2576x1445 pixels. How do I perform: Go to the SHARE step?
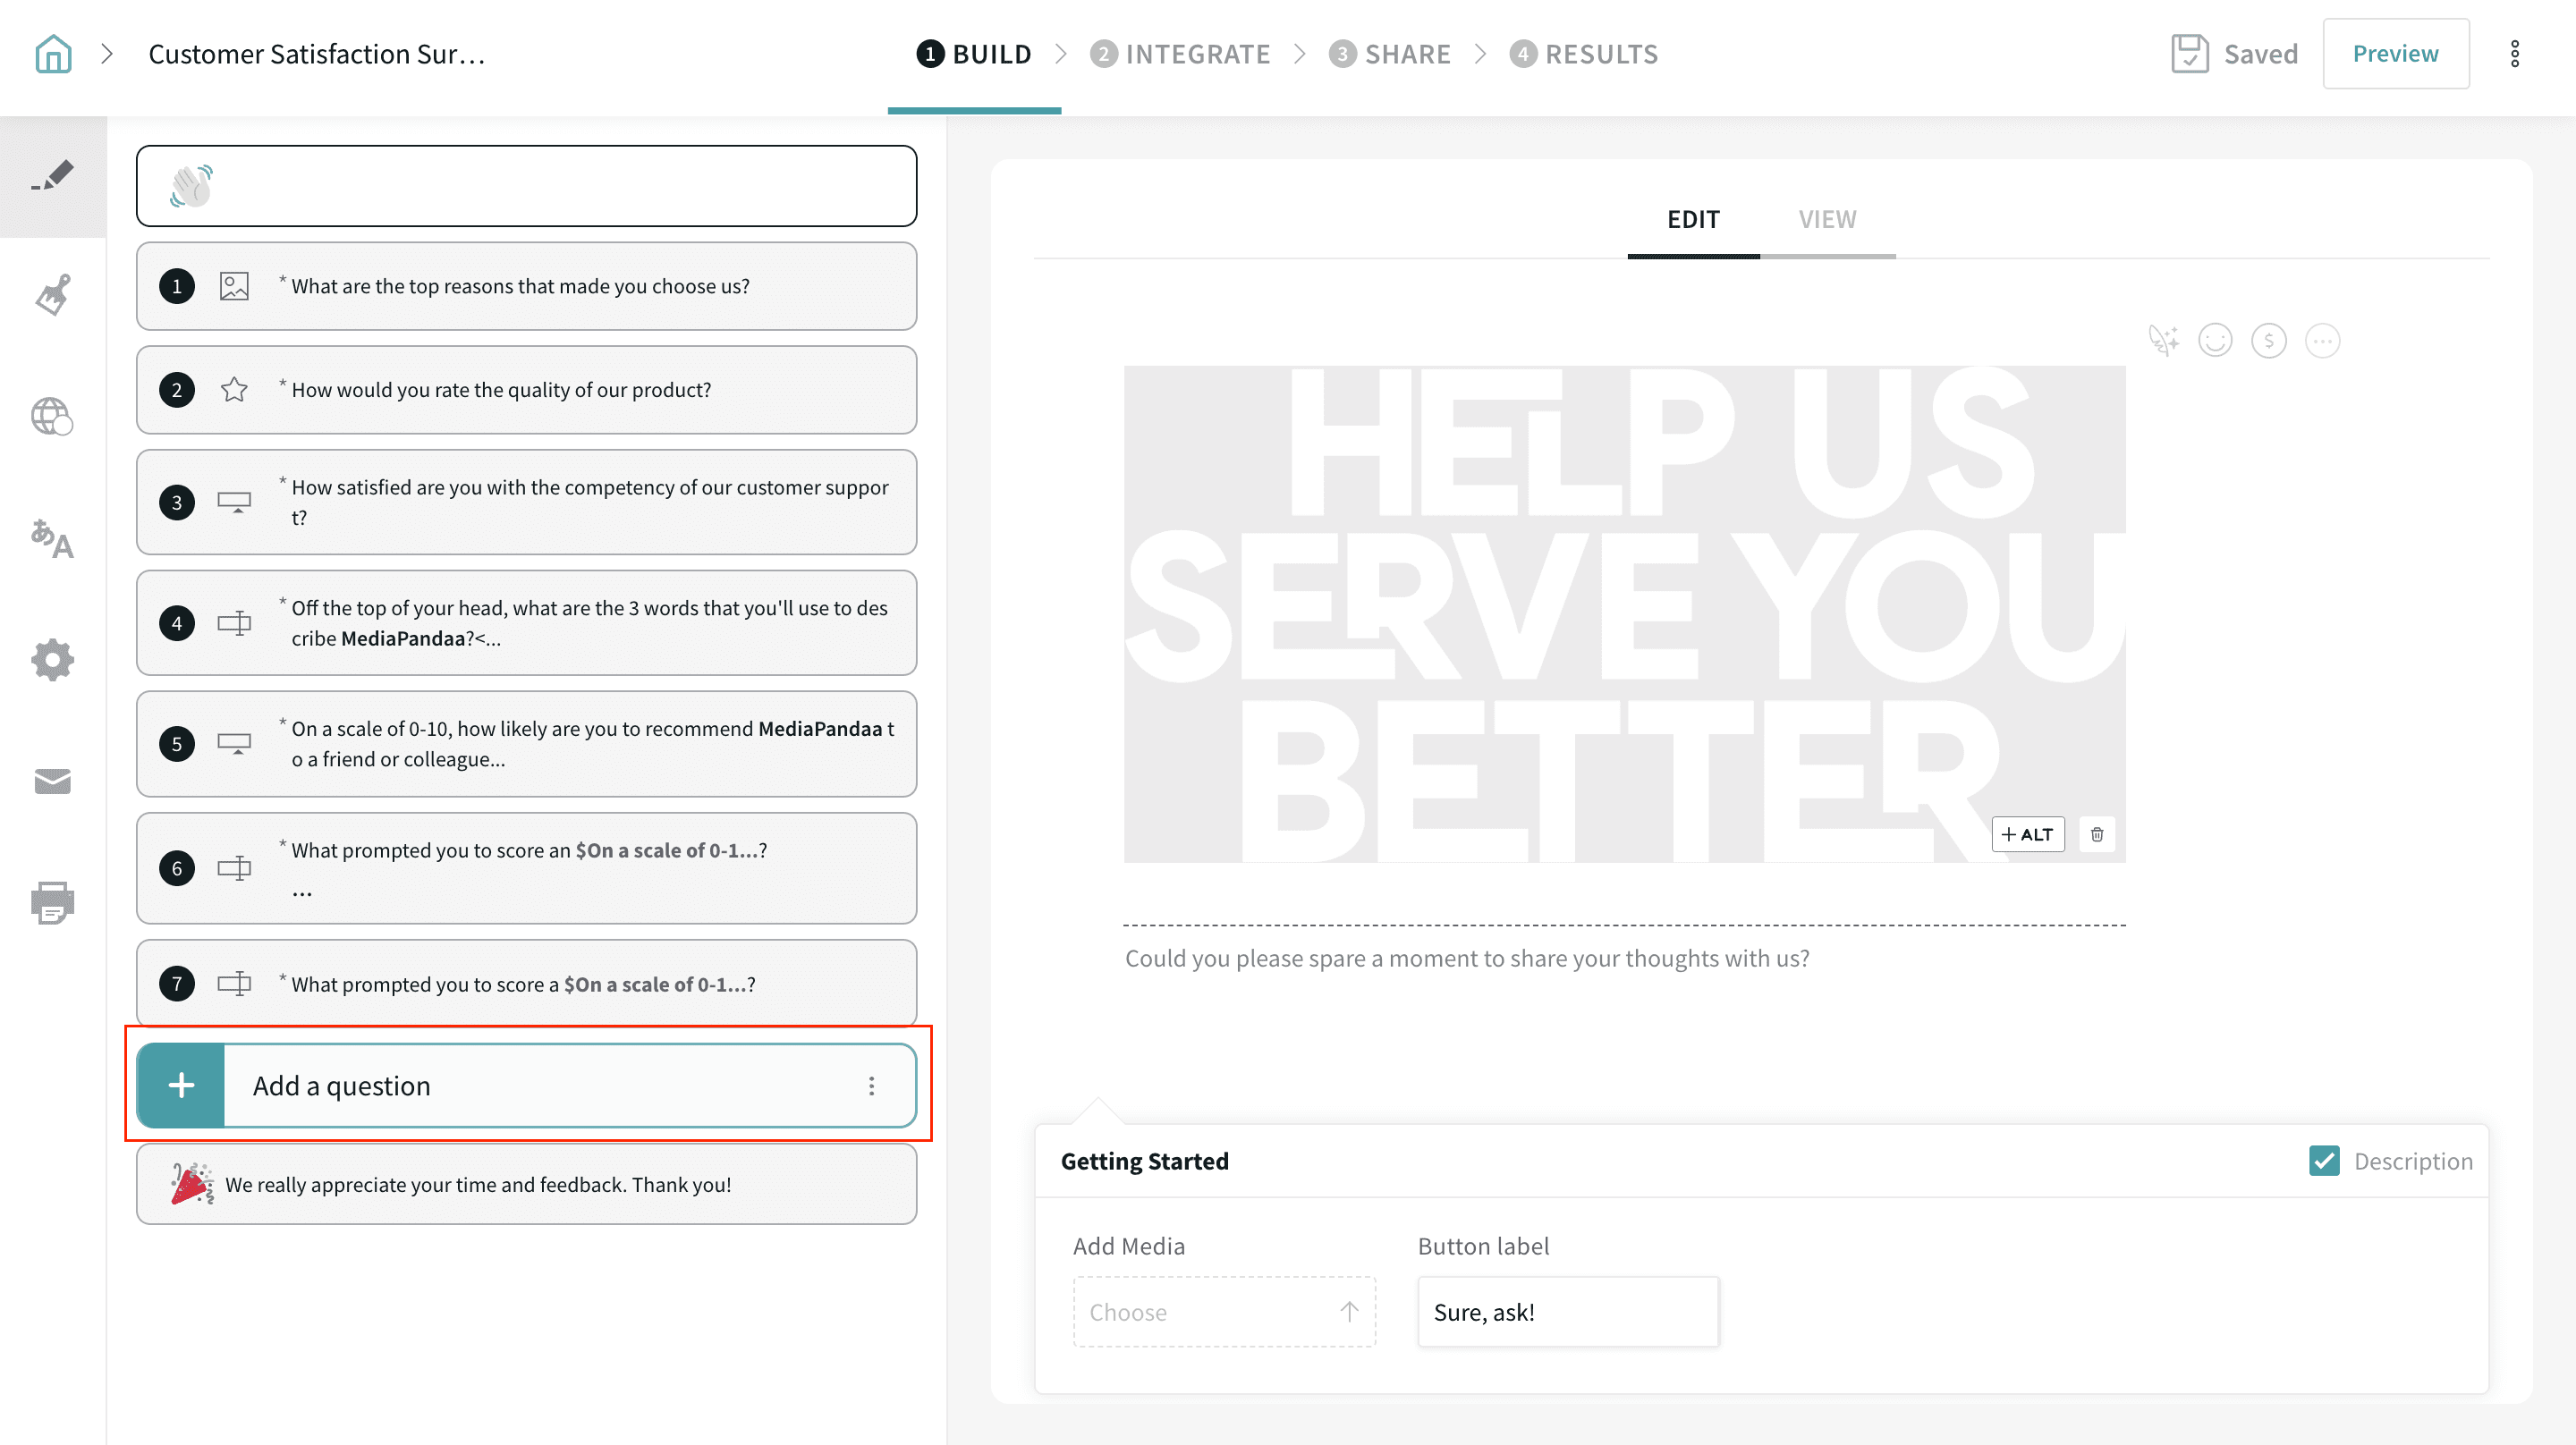click(x=1390, y=54)
